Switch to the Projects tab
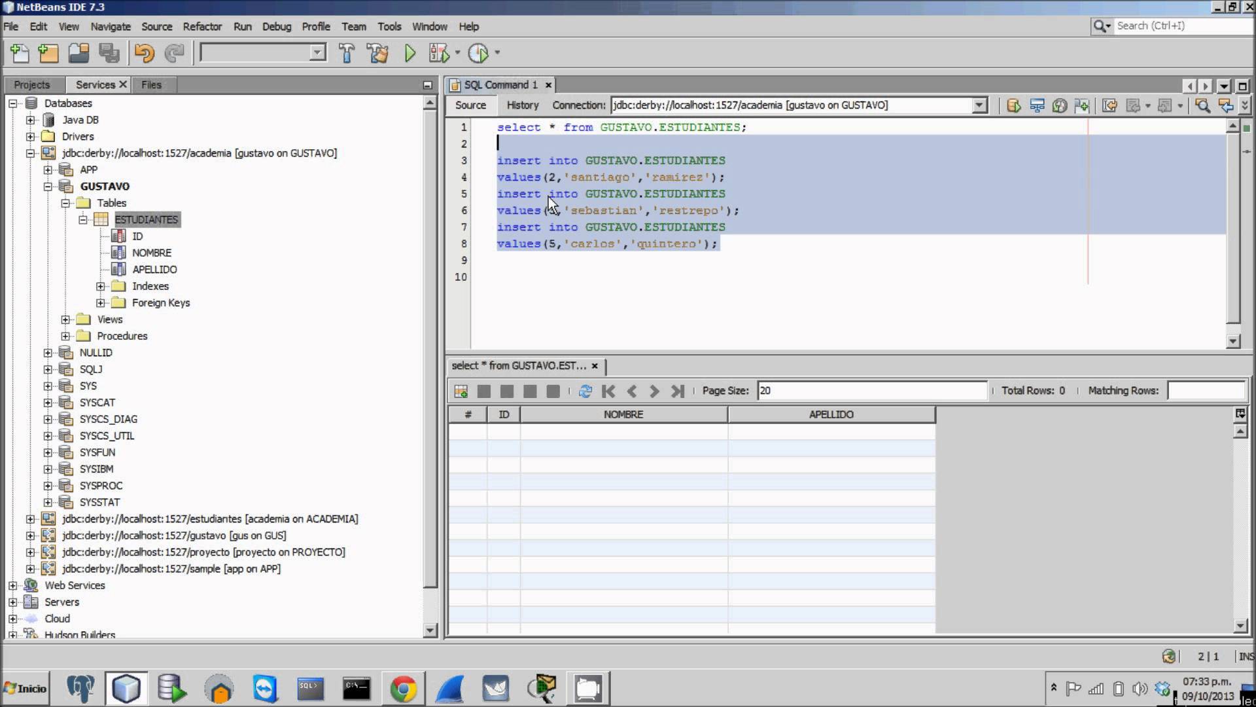 [31, 84]
